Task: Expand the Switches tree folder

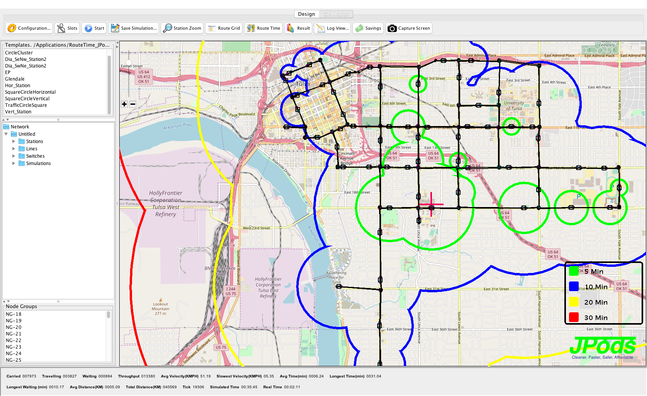Action: (14, 156)
